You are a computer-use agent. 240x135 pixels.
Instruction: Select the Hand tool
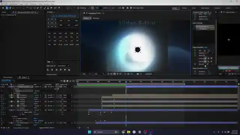(10, 8)
